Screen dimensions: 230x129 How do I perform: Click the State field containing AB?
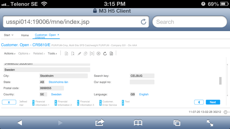(x=42, y=82)
